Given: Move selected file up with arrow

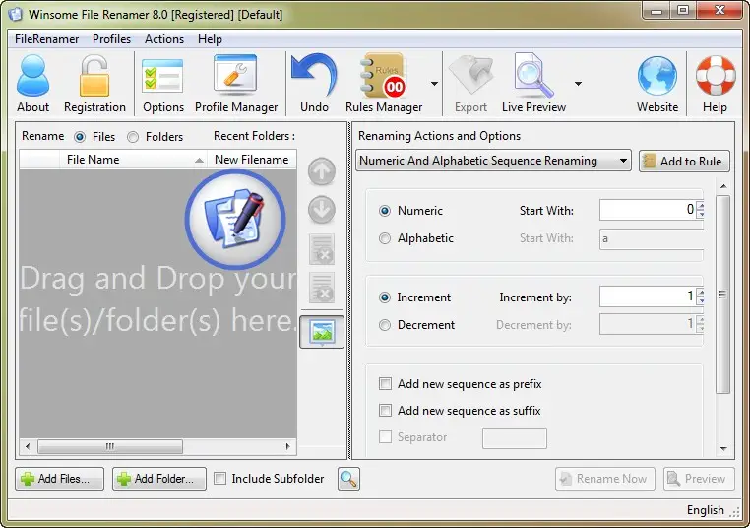Looking at the screenshot, I should pyautogui.click(x=322, y=171).
